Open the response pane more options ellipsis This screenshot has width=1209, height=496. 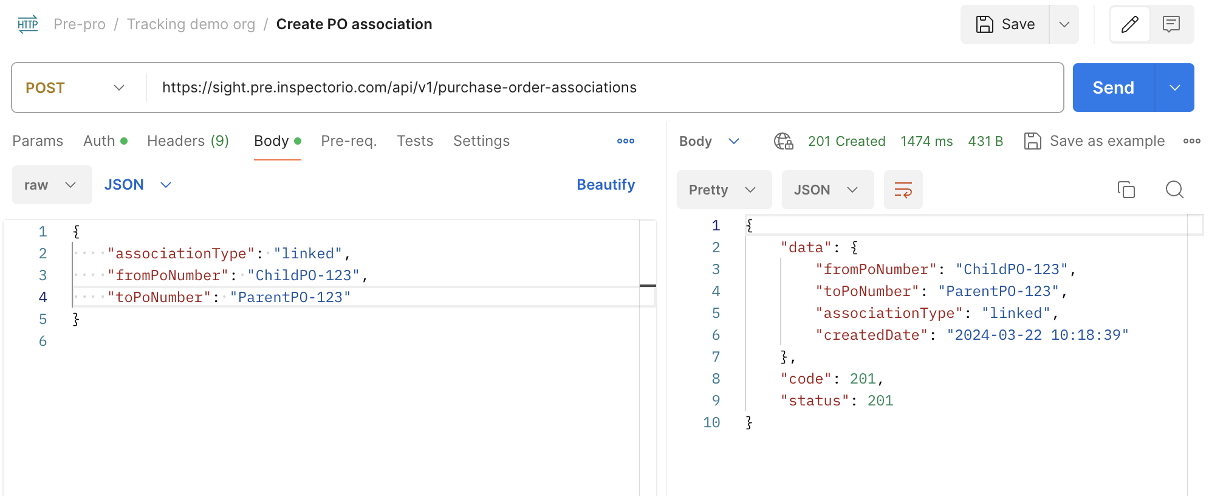click(1192, 141)
